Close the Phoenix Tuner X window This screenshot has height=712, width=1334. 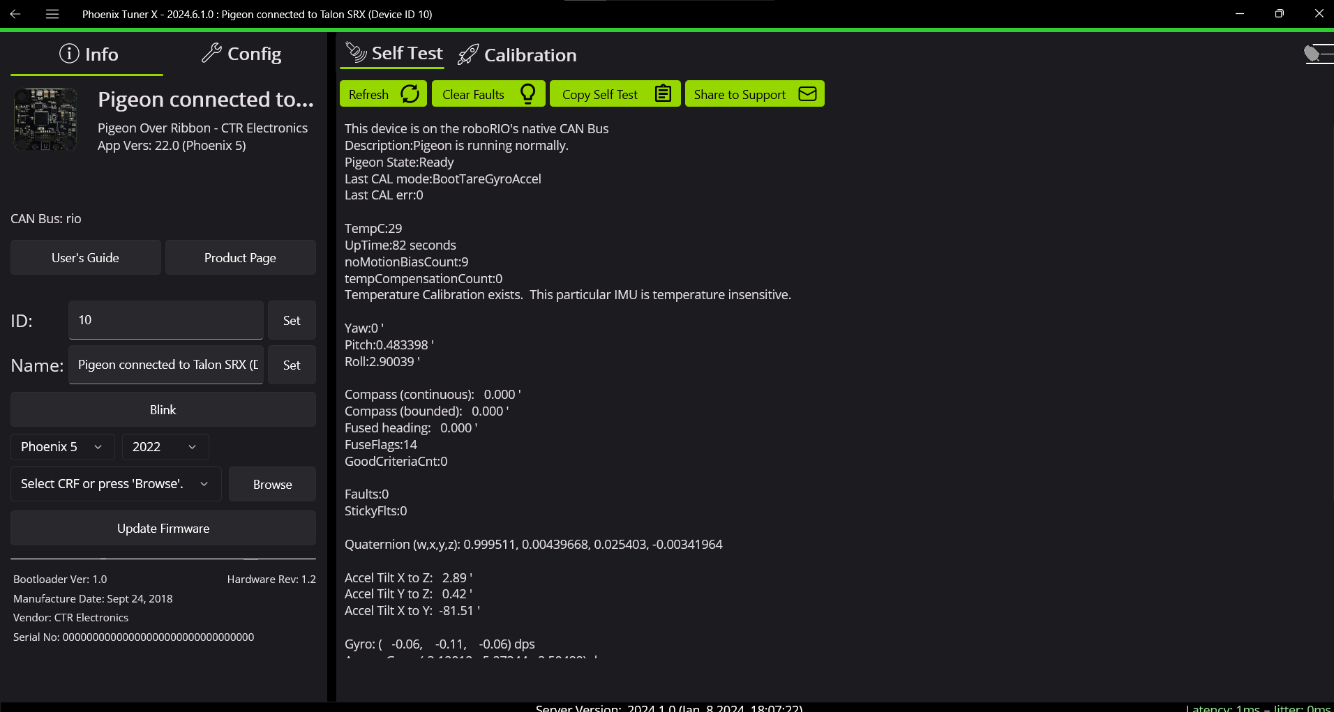click(1319, 14)
